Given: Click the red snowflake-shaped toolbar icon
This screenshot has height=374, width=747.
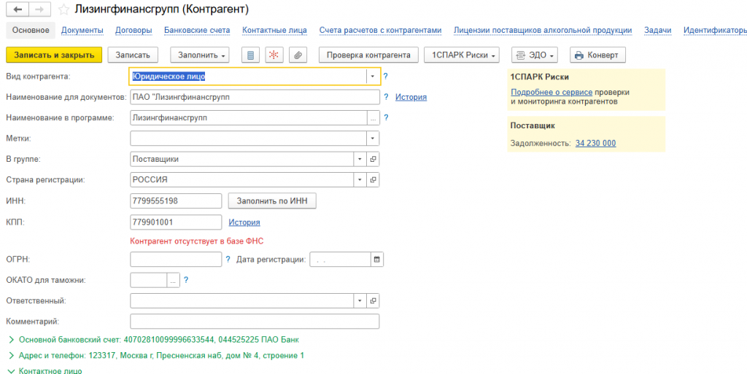Looking at the screenshot, I should [x=274, y=55].
